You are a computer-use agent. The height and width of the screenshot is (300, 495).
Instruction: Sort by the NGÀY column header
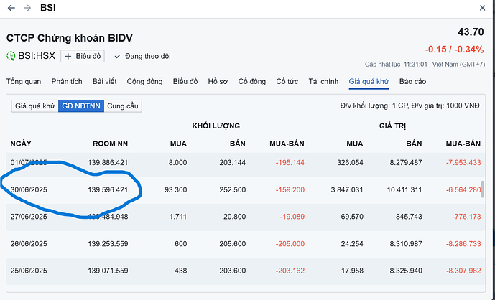point(21,144)
